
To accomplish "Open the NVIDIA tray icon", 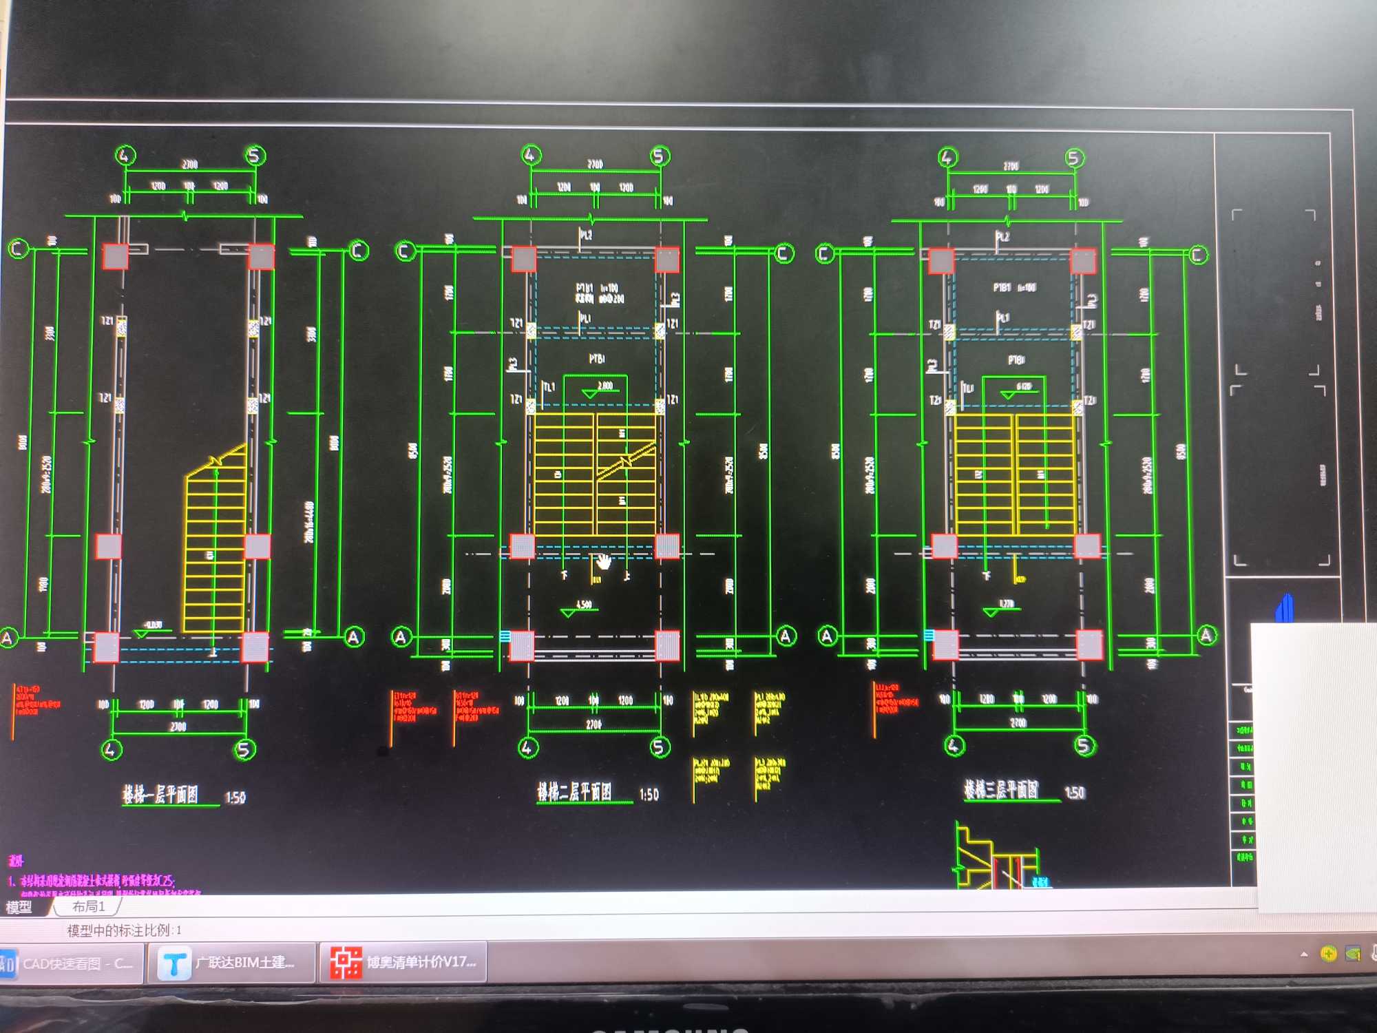I will [1353, 954].
